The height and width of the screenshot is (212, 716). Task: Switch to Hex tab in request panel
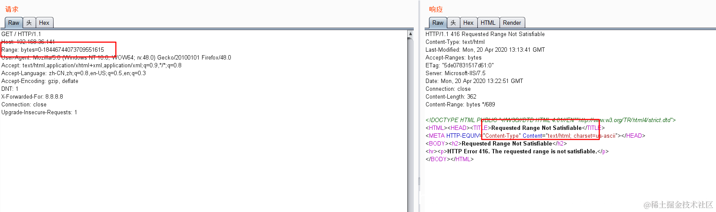44,23
